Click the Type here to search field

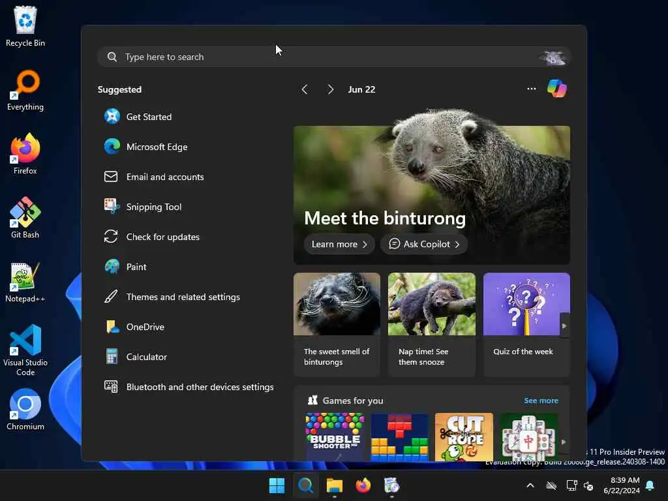334,57
